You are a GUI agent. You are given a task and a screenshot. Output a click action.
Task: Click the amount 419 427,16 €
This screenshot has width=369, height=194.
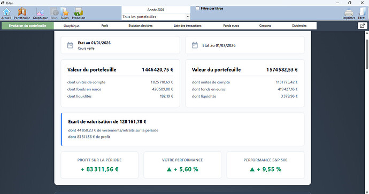point(288,89)
